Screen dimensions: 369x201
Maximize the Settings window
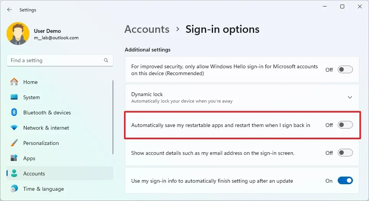[x=342, y=6]
